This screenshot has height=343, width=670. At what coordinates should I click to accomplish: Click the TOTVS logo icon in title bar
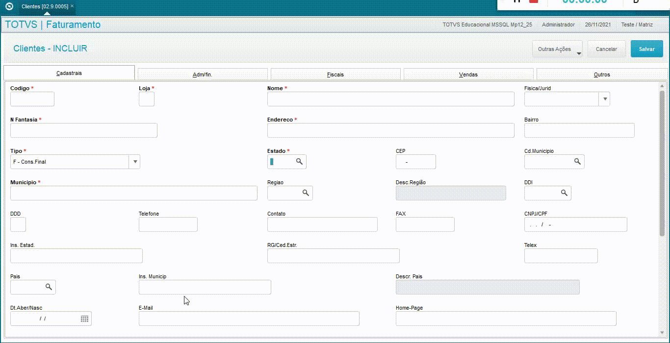click(x=9, y=6)
